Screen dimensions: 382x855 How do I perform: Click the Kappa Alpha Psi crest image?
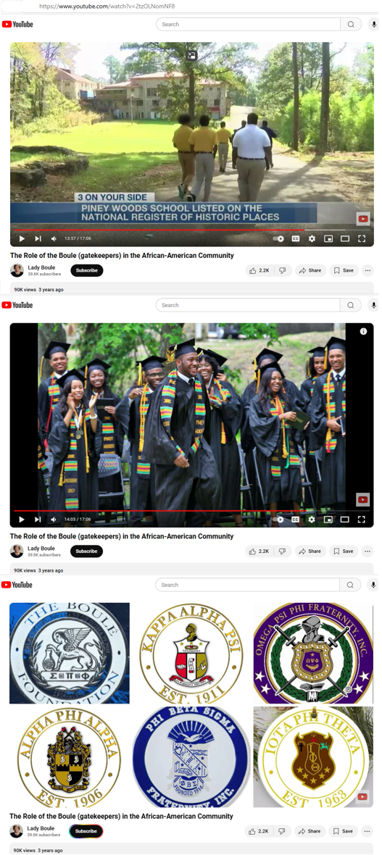[x=191, y=654]
